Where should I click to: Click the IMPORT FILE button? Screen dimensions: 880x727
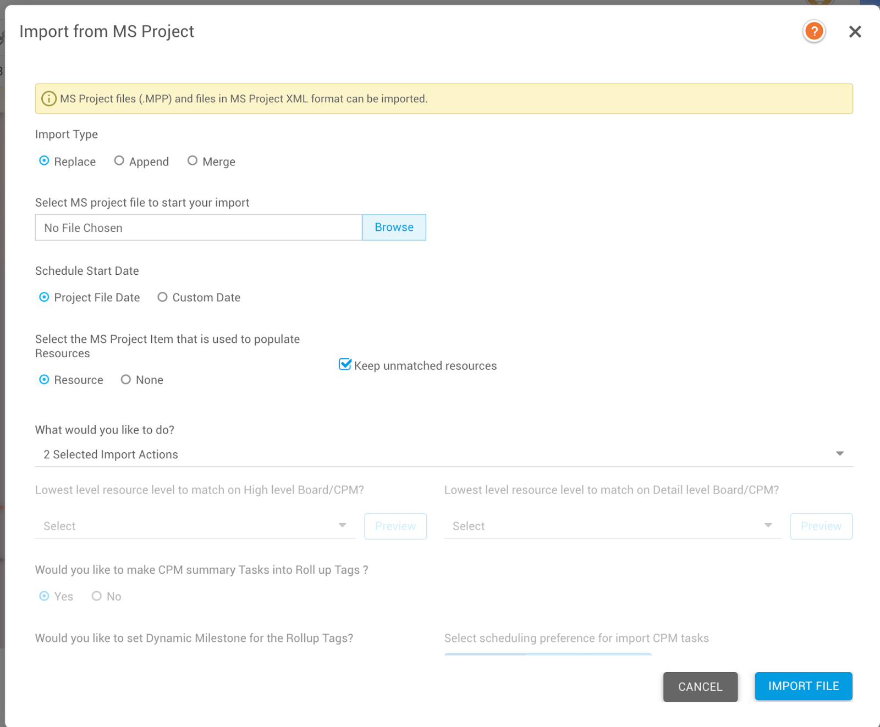coord(804,686)
